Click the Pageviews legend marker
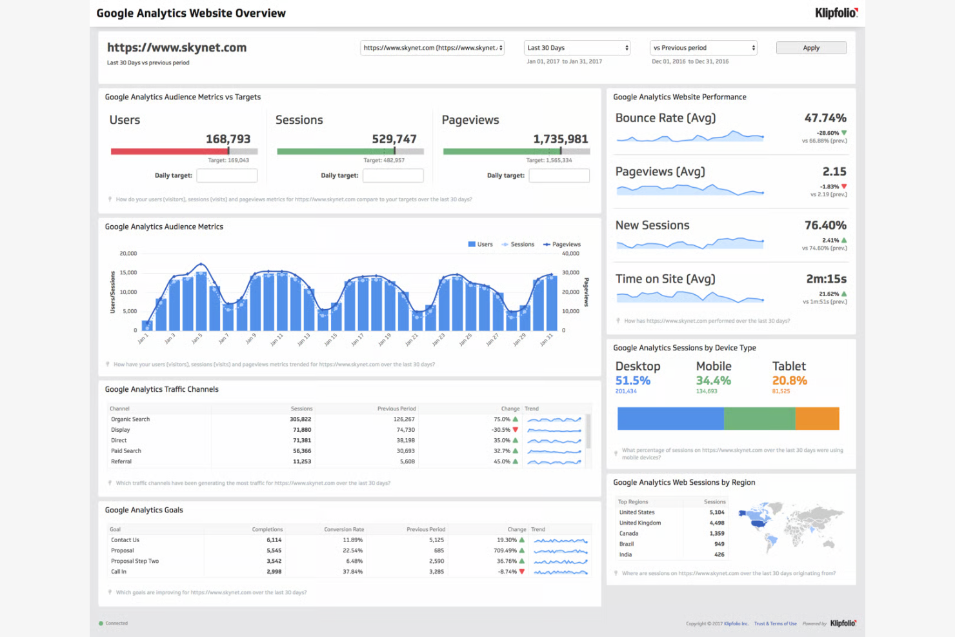 point(547,244)
